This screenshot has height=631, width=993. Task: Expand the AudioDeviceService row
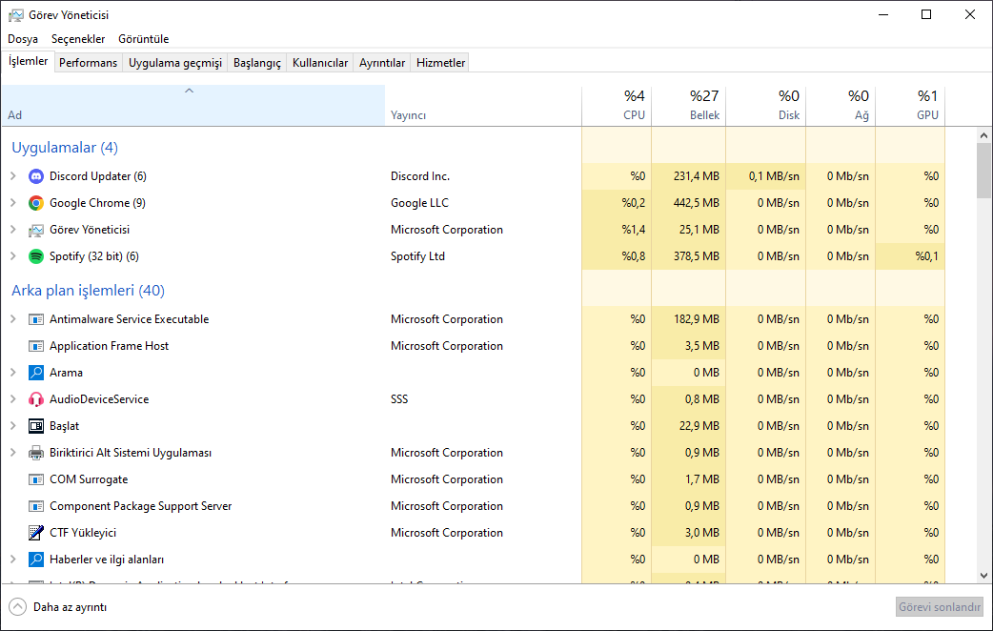pos(13,399)
